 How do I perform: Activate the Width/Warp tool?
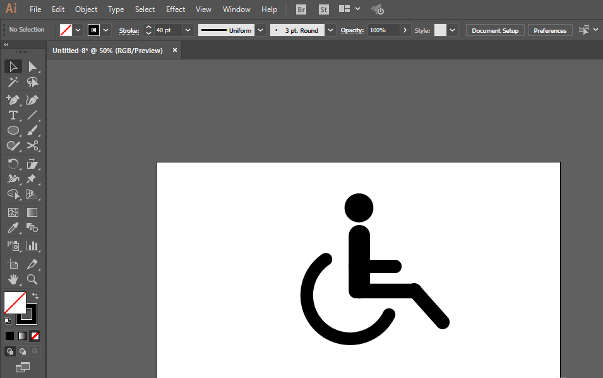point(13,179)
